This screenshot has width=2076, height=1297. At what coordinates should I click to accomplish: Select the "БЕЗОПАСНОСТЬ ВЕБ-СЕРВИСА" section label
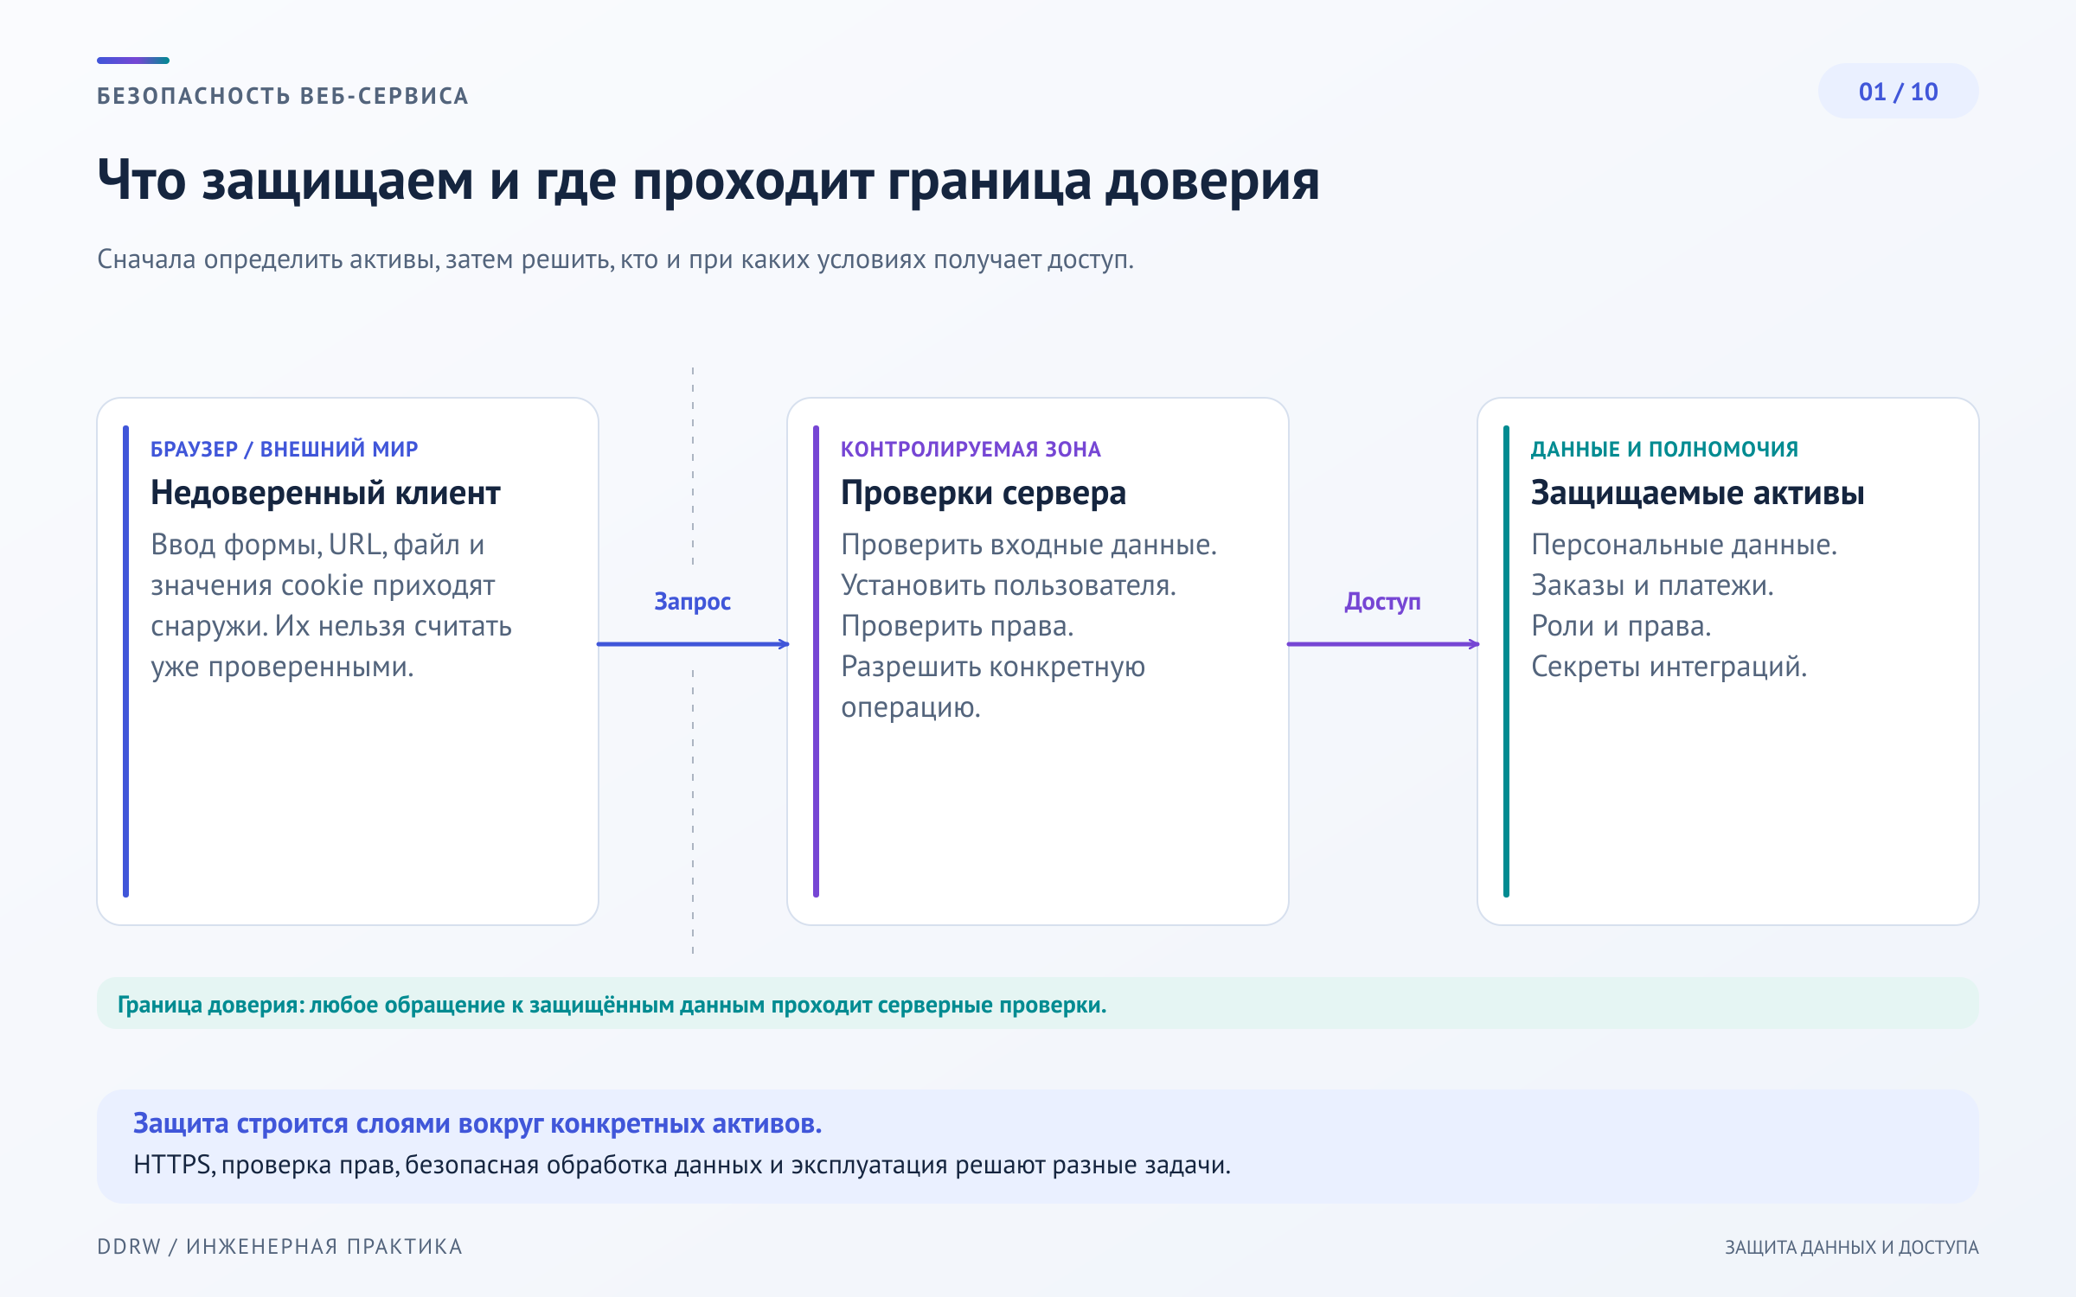tap(283, 96)
